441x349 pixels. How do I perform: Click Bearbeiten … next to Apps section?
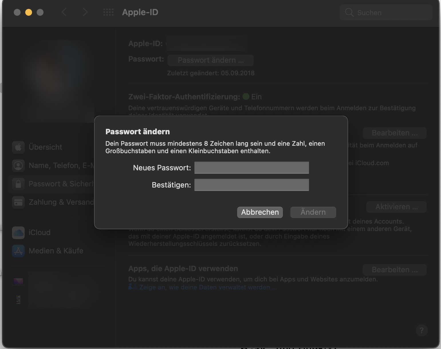point(395,270)
